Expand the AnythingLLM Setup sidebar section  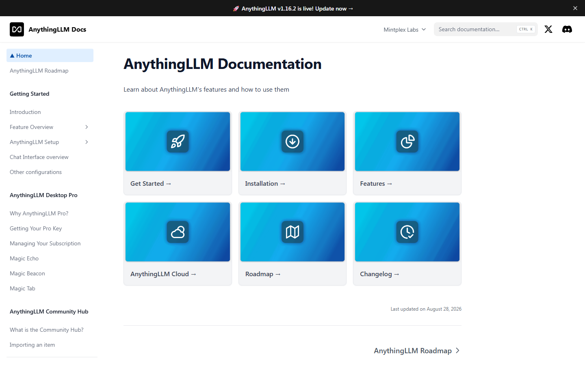[x=87, y=142]
